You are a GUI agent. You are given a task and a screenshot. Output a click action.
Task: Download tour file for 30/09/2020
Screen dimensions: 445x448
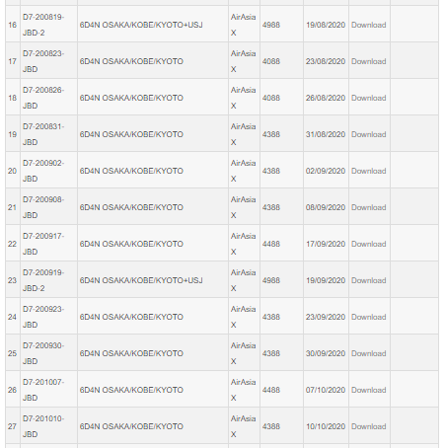click(x=368, y=353)
